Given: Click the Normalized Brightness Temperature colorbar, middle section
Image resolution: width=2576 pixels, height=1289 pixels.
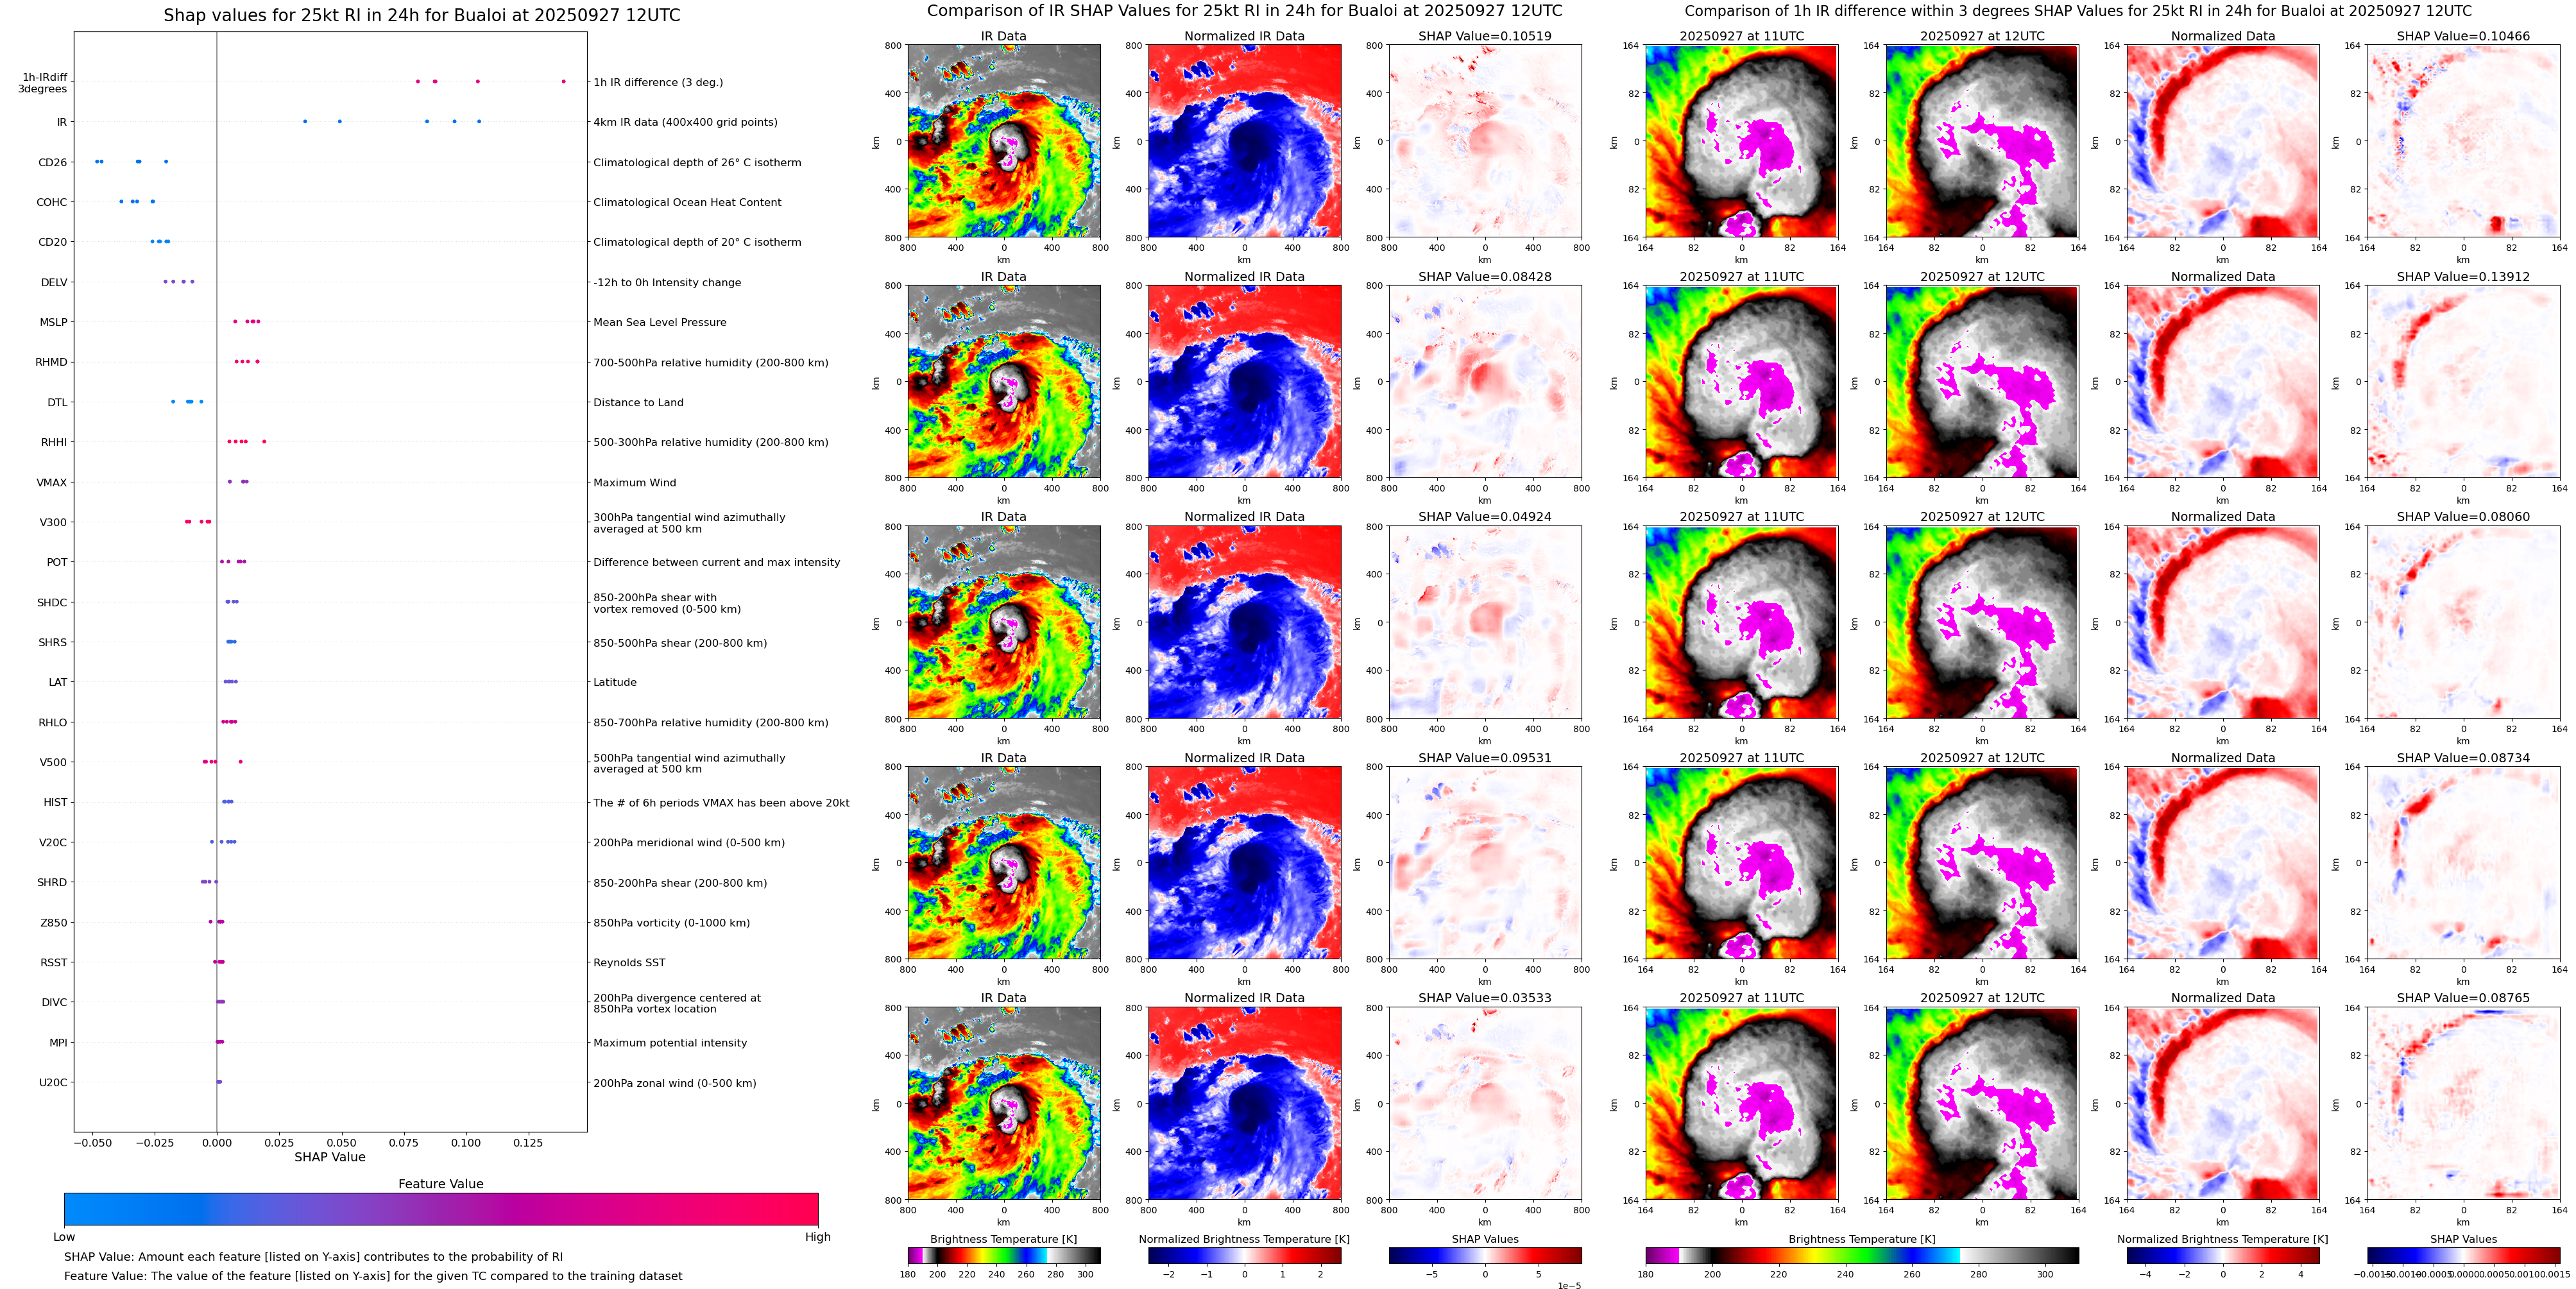Looking at the screenshot, I should [1244, 1255].
